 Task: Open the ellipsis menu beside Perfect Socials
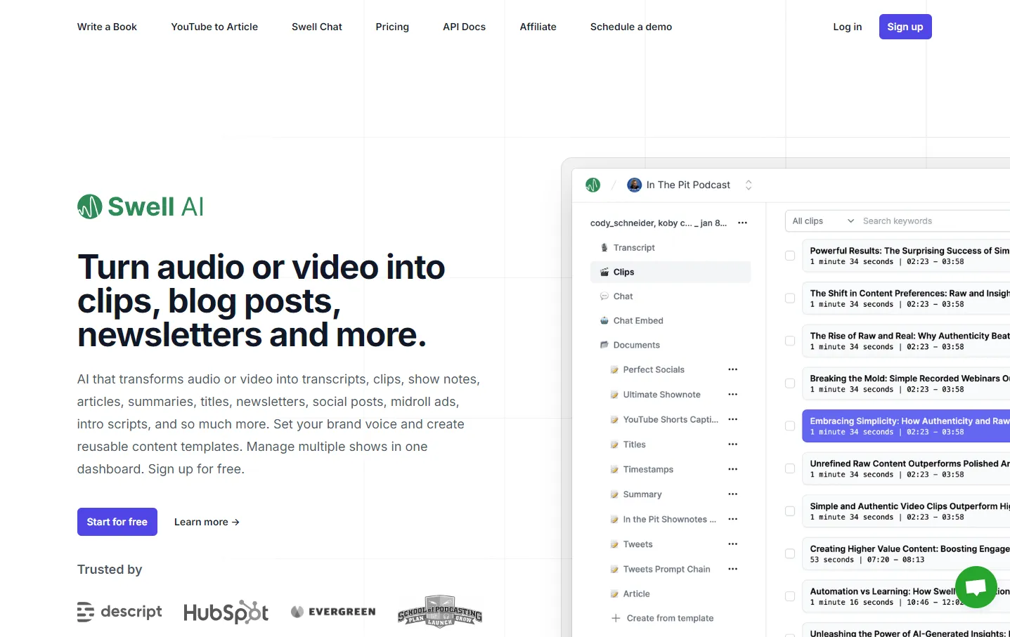click(x=732, y=369)
